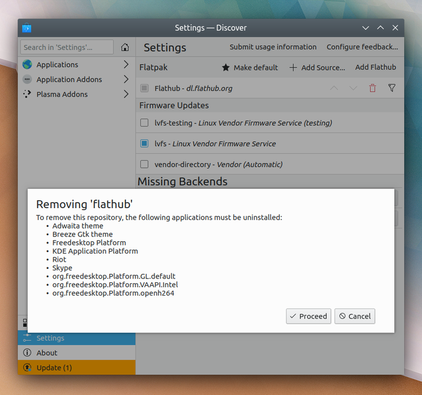Open Configure feedback...
The height and width of the screenshot is (395, 422).
click(362, 47)
